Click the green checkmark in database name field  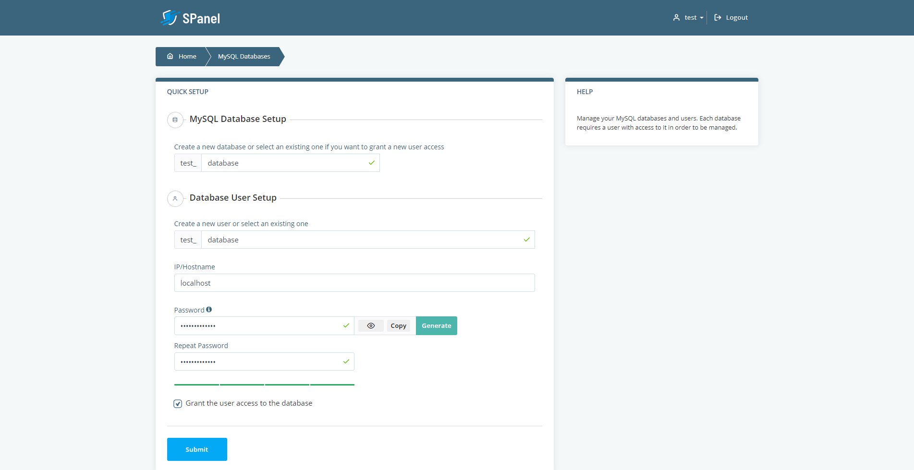pyautogui.click(x=372, y=163)
